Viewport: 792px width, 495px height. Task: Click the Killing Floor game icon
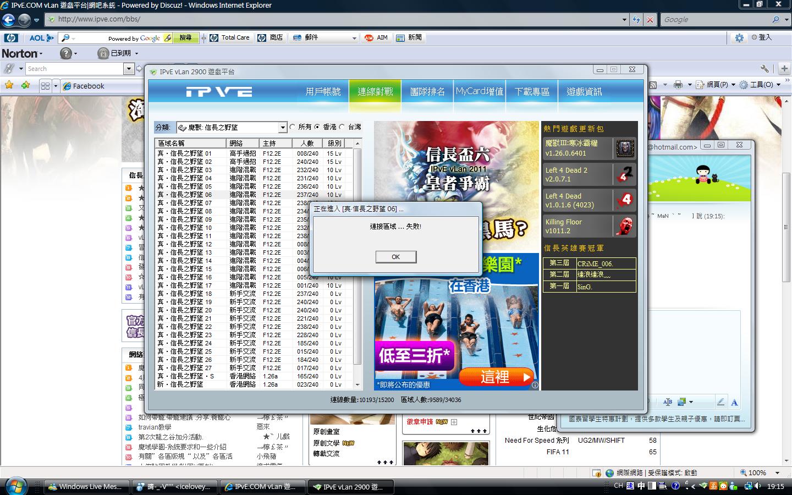point(624,226)
